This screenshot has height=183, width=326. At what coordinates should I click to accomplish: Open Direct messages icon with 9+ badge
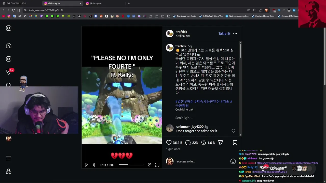tap(9, 72)
